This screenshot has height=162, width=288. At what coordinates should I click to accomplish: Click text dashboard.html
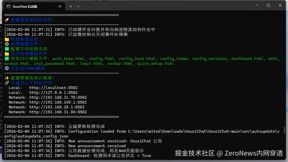click(247, 59)
